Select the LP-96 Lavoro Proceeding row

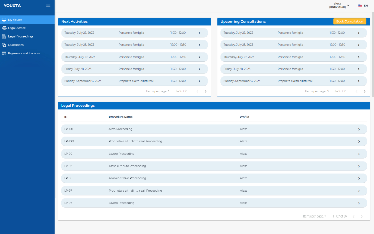[x=214, y=203]
